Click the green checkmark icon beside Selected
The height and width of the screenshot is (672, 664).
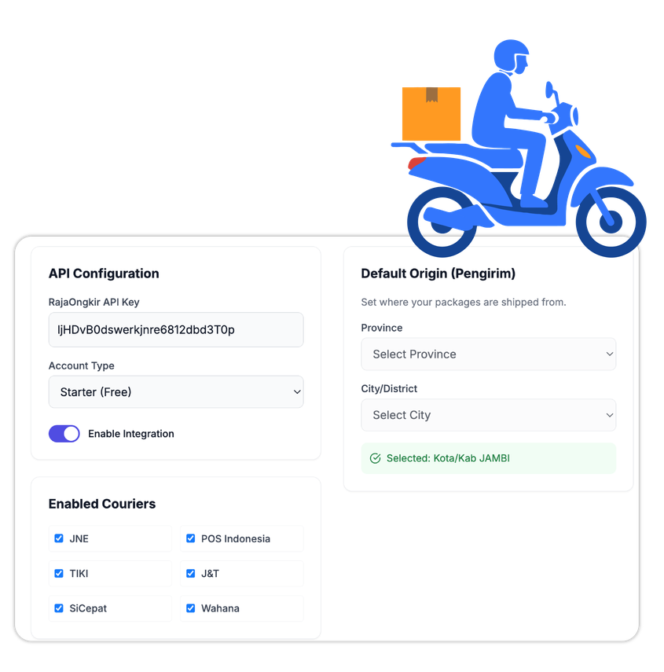[375, 458]
